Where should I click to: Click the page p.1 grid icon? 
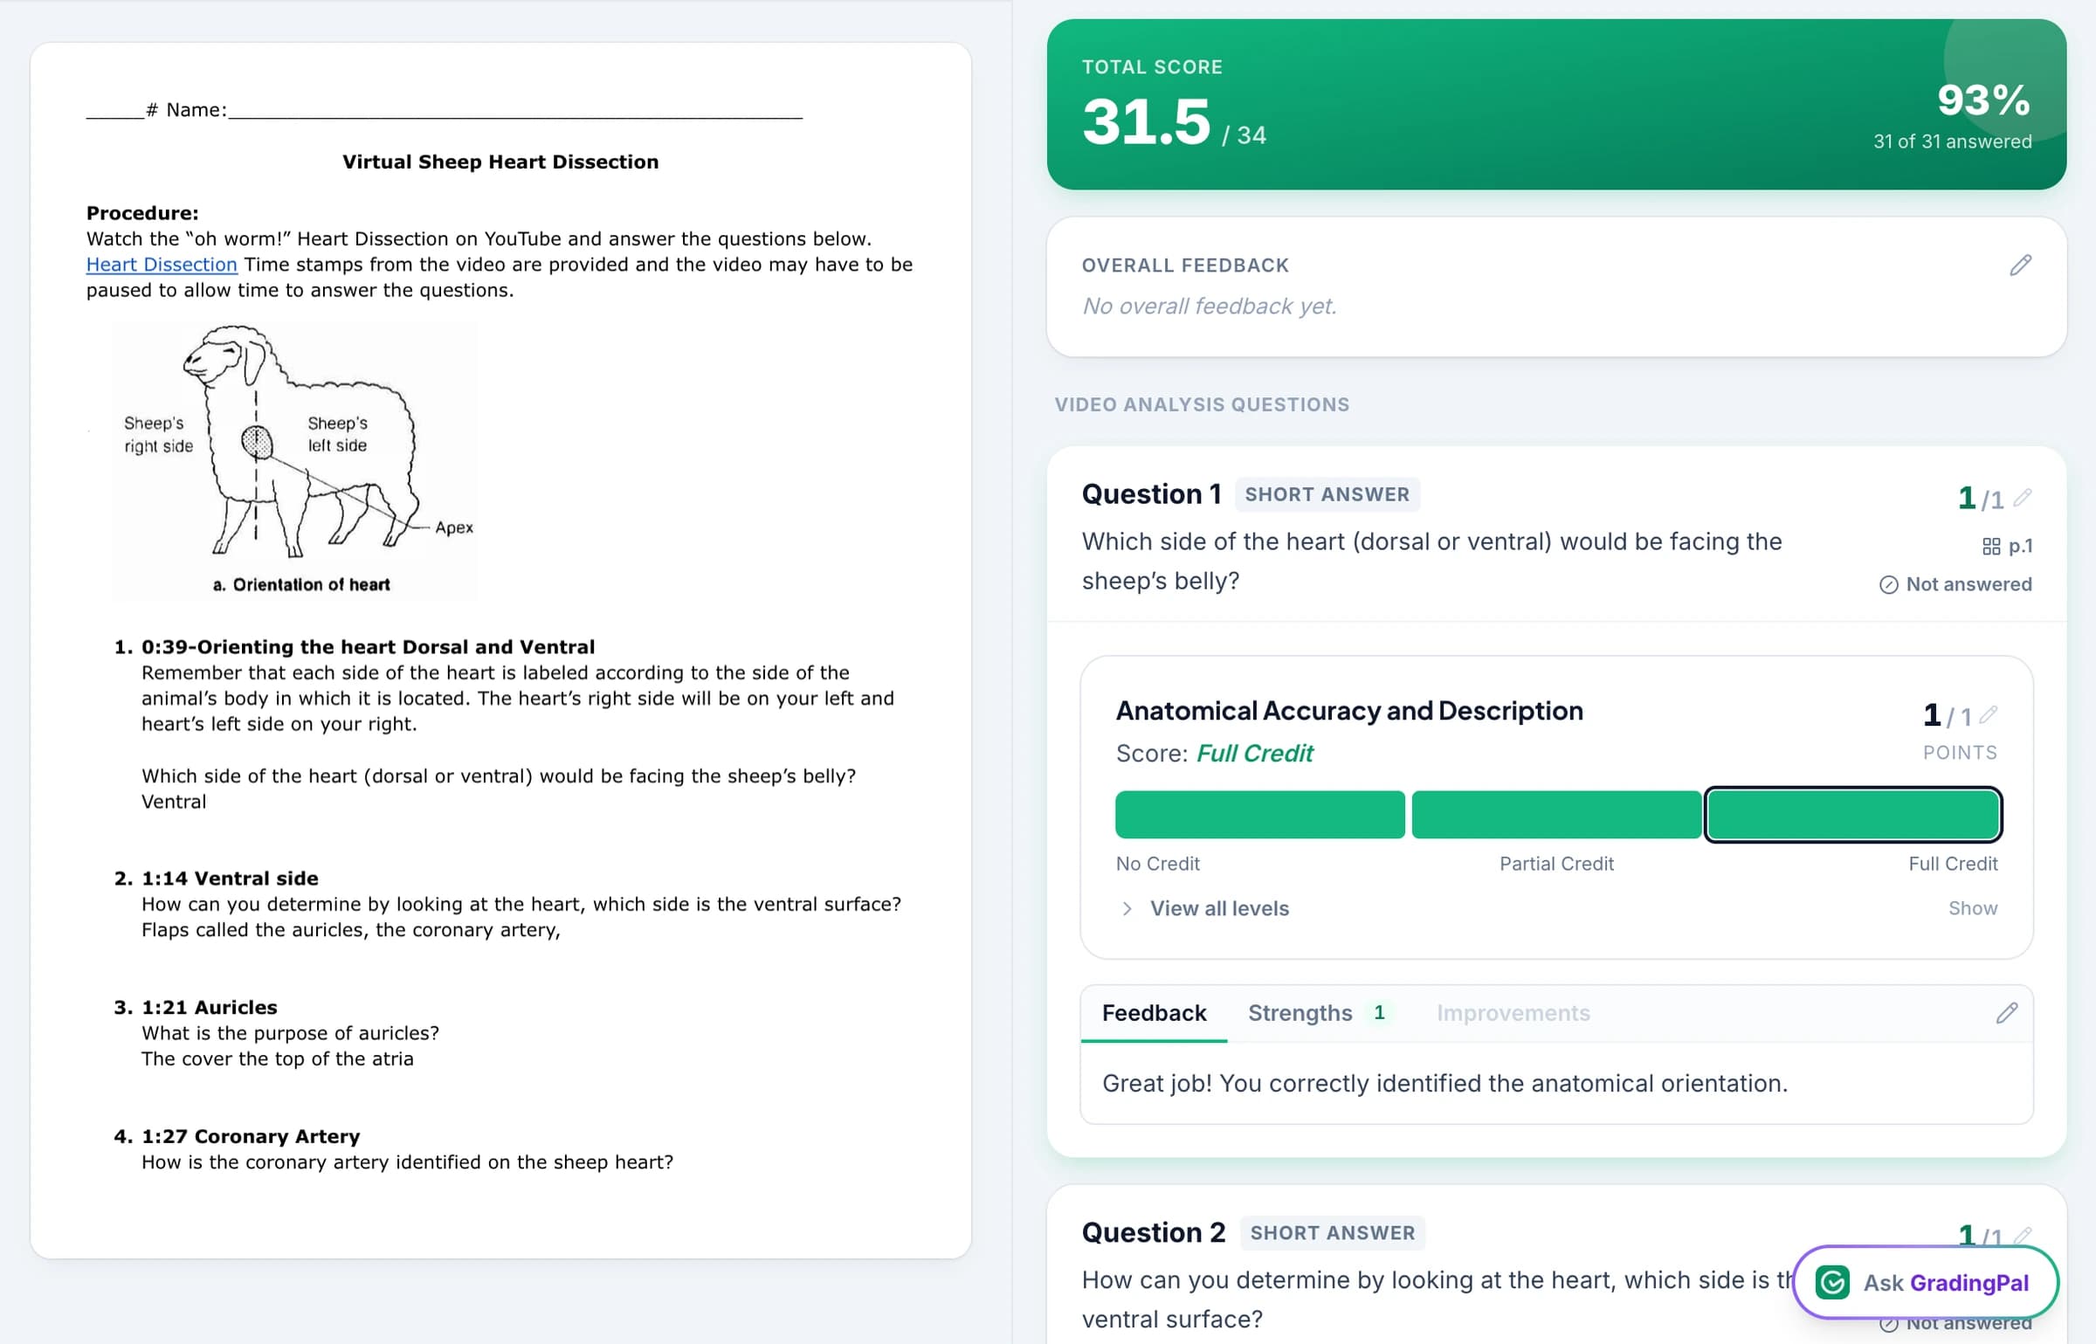coord(1991,547)
